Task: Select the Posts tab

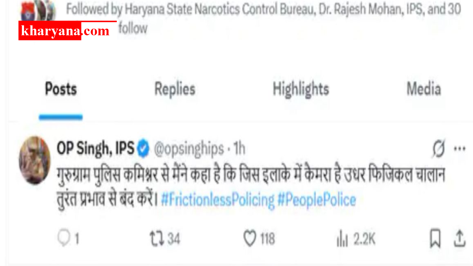Action: pos(61,89)
